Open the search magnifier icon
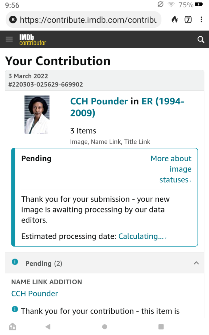The height and width of the screenshot is (335, 209). 201,39
